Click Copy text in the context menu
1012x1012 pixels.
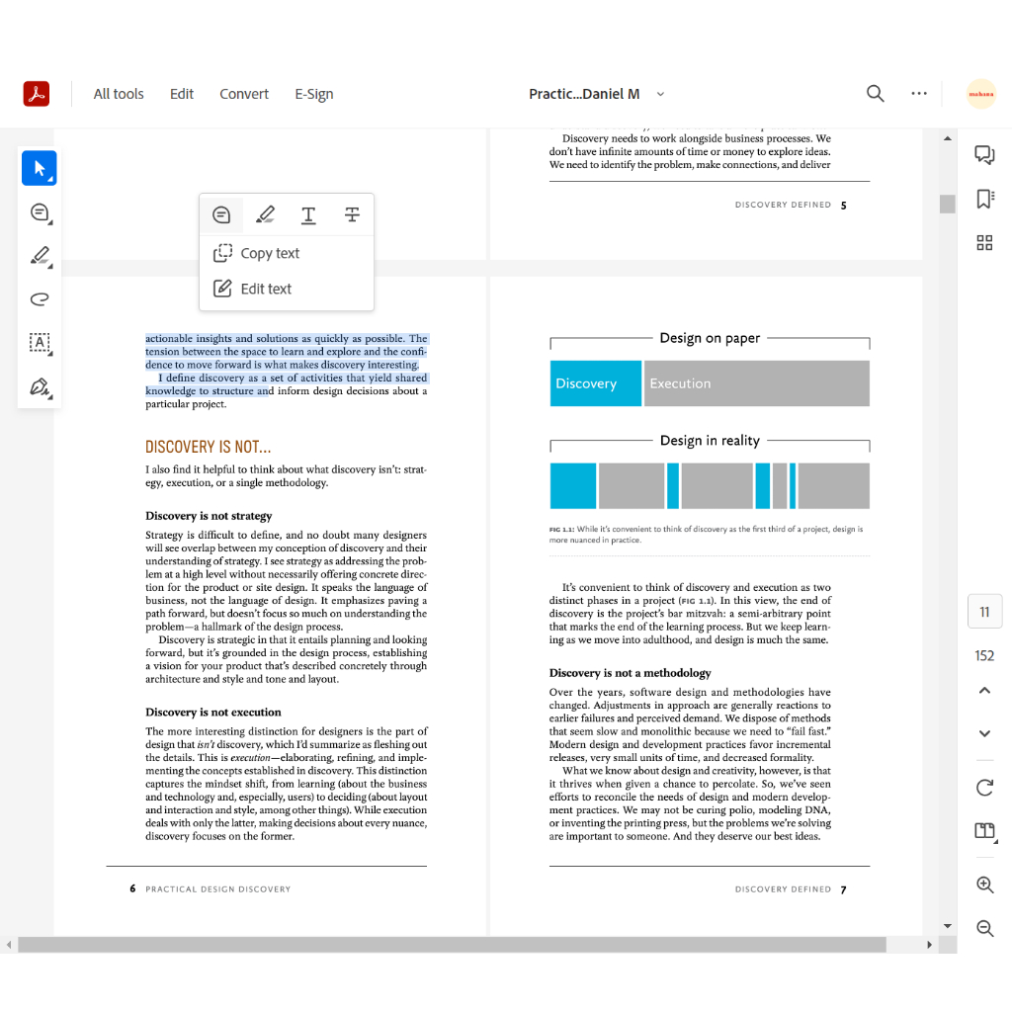coord(269,254)
